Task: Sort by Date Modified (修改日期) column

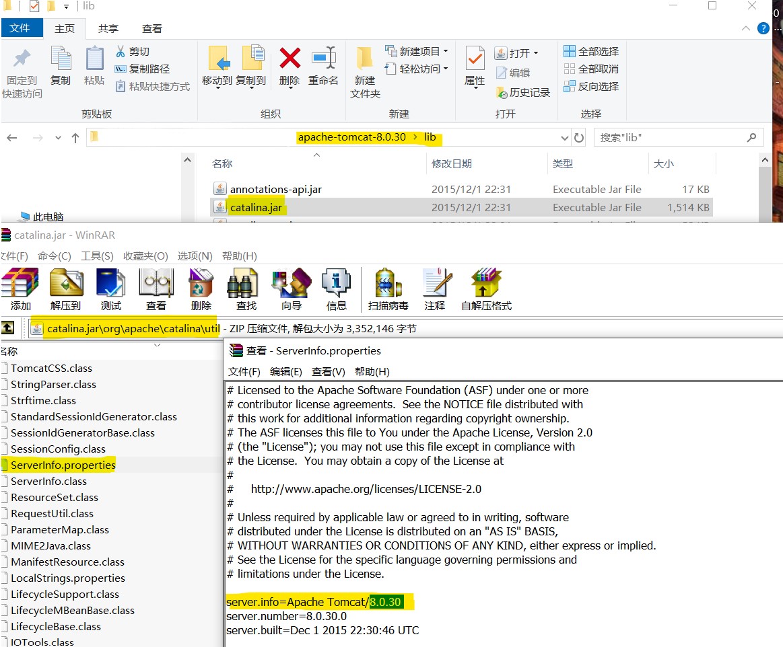Action: pyautogui.click(x=452, y=163)
